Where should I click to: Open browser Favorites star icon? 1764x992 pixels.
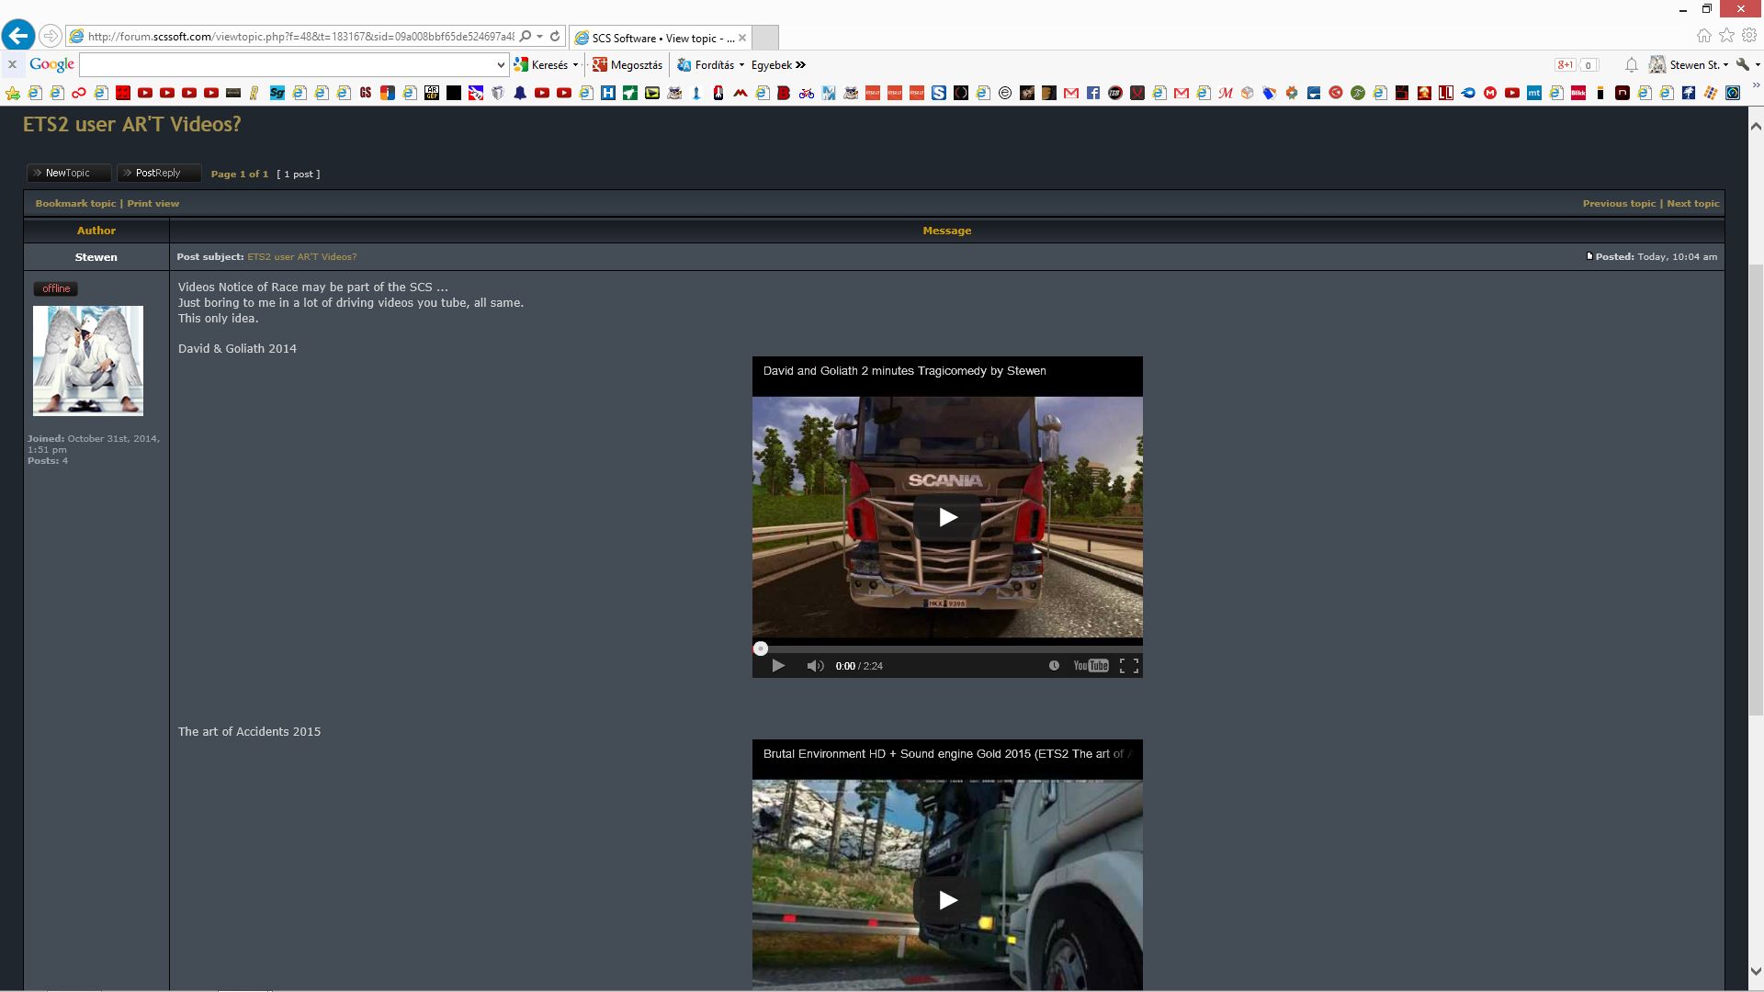click(1727, 36)
